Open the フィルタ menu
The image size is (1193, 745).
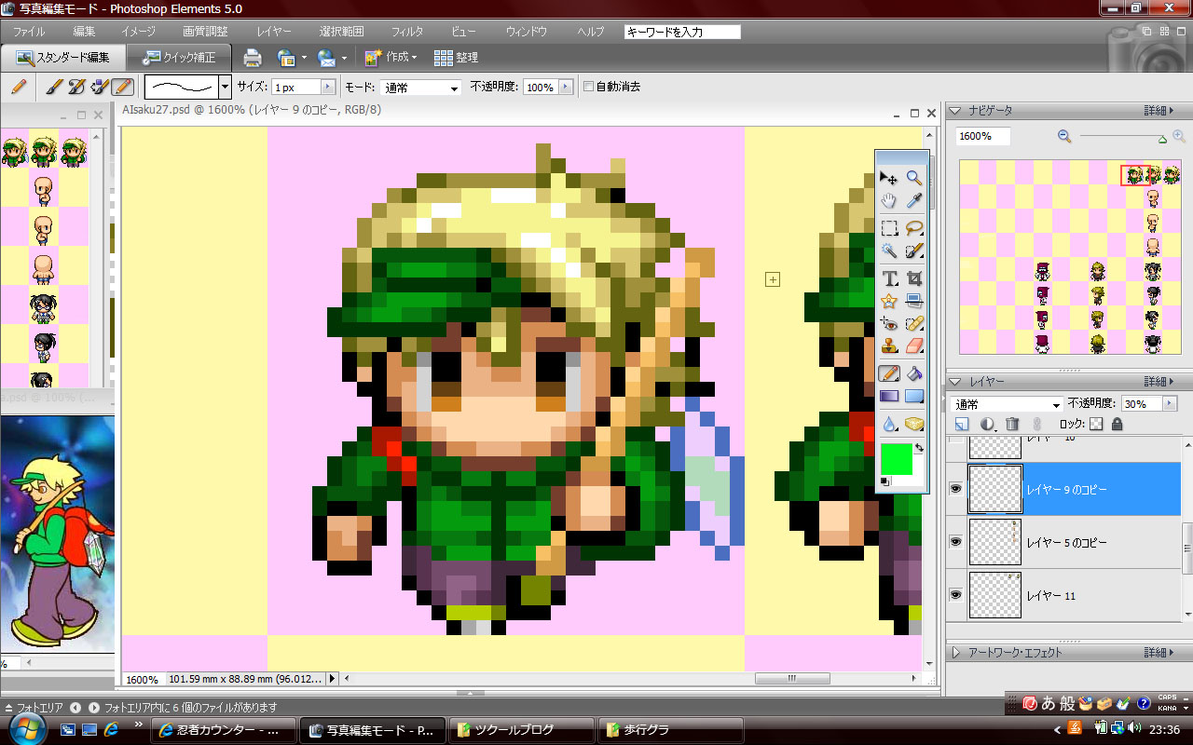407,32
